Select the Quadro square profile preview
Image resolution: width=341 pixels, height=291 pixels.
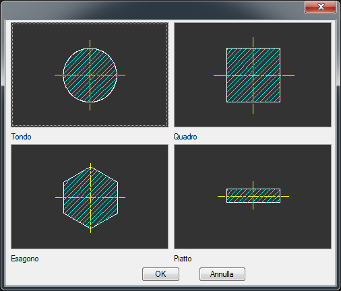(x=253, y=75)
